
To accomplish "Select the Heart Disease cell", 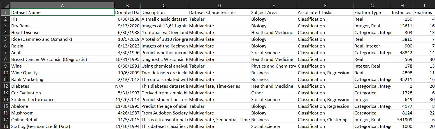I will [x=62, y=32].
